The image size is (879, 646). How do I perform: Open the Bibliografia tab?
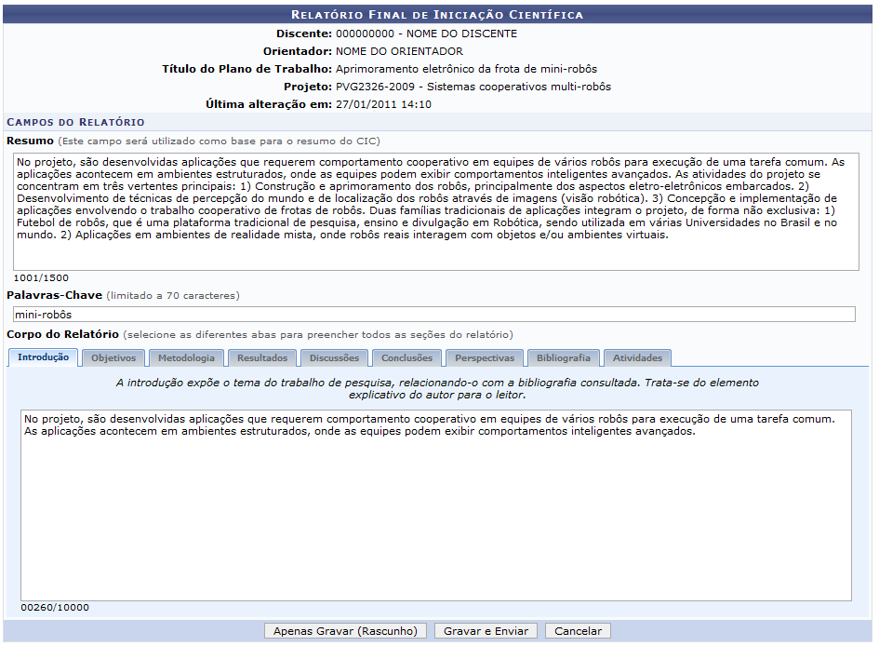click(x=563, y=358)
